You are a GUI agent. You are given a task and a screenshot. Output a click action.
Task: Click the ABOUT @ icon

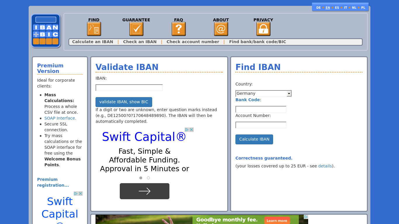click(221, 29)
